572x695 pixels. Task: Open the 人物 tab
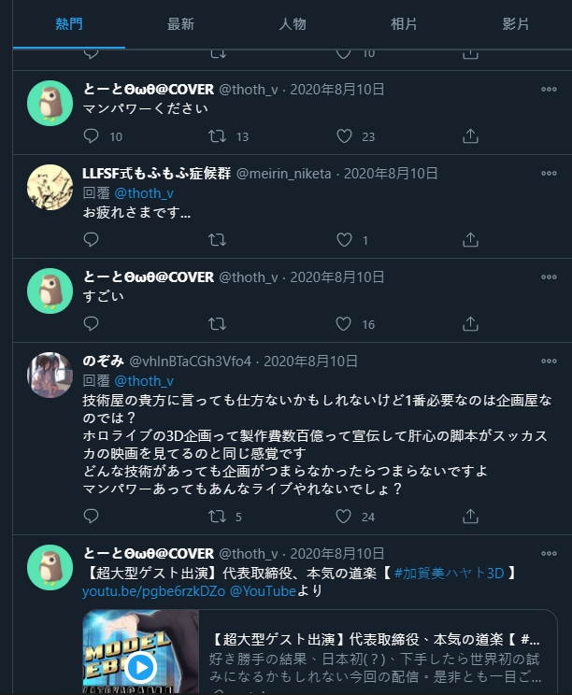(x=293, y=24)
